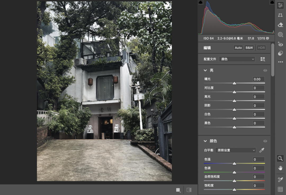
Task: Collapse the 亮 section chevron
Action: click(x=205, y=70)
